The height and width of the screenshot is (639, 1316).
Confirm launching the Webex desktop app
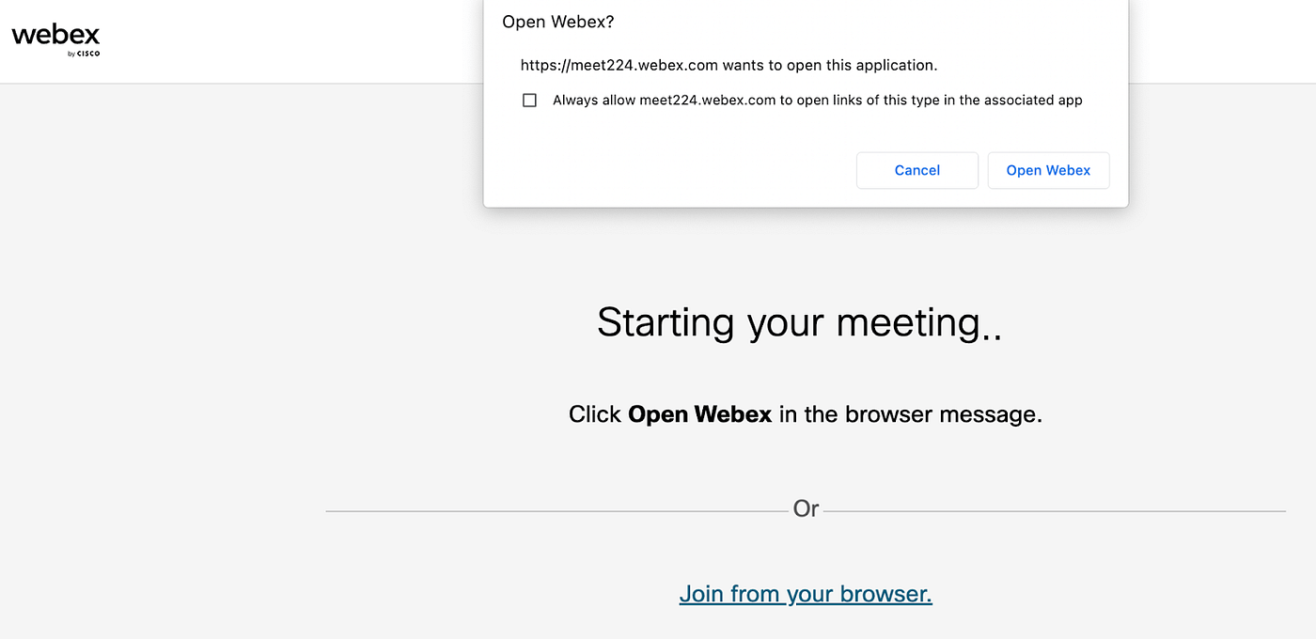click(x=1048, y=170)
